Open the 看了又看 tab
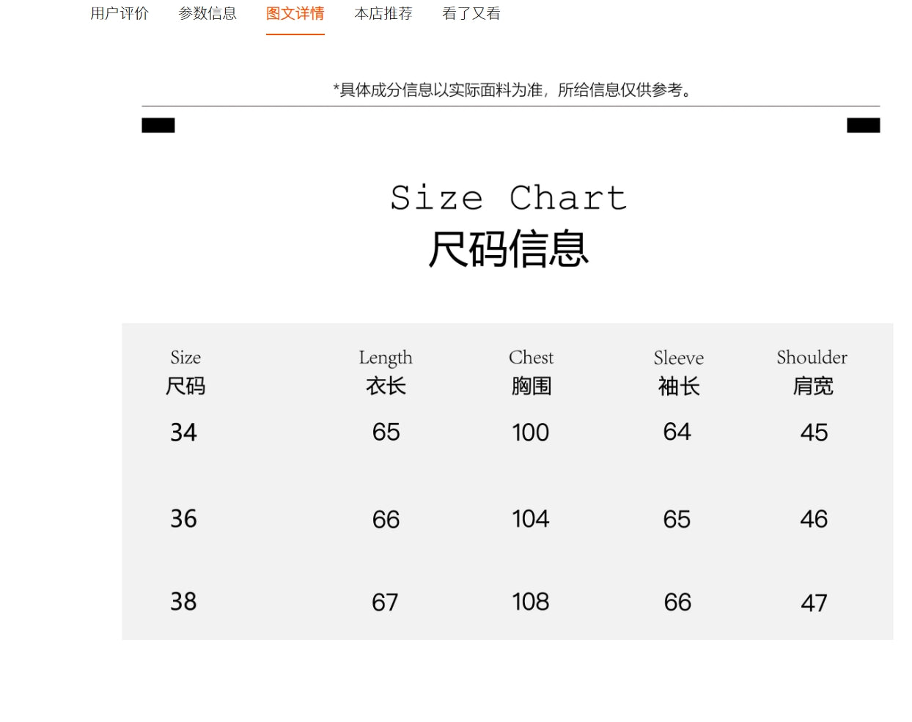 471,14
